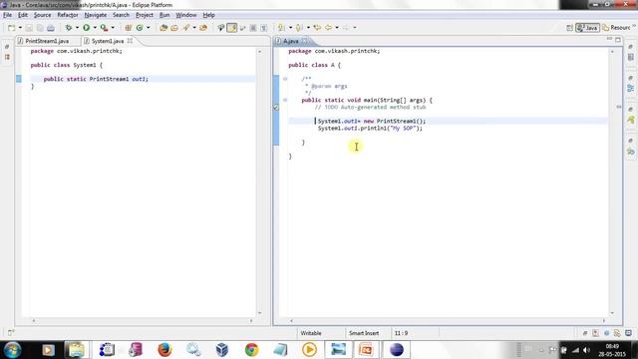Click the Windows Start button
The height and width of the screenshot is (359, 638).
pos(12,350)
